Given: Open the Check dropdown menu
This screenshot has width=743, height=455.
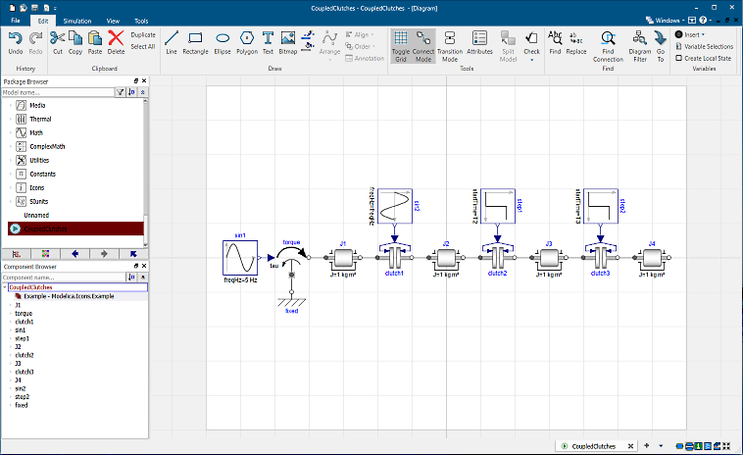Looking at the screenshot, I should point(531,58).
